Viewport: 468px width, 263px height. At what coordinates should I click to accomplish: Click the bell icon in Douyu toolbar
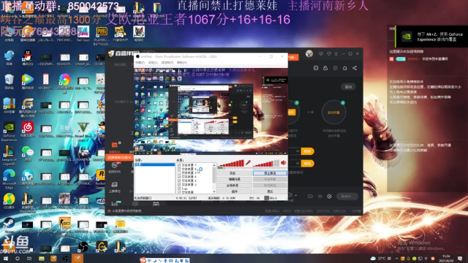344,68
